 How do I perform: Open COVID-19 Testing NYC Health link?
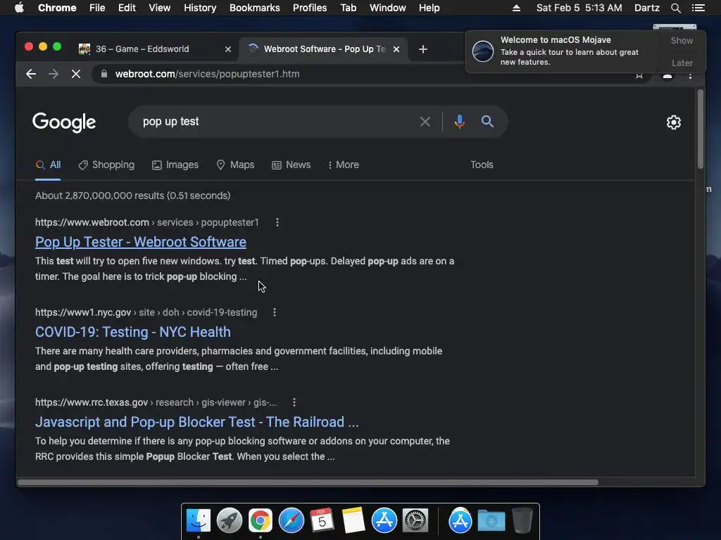click(133, 332)
